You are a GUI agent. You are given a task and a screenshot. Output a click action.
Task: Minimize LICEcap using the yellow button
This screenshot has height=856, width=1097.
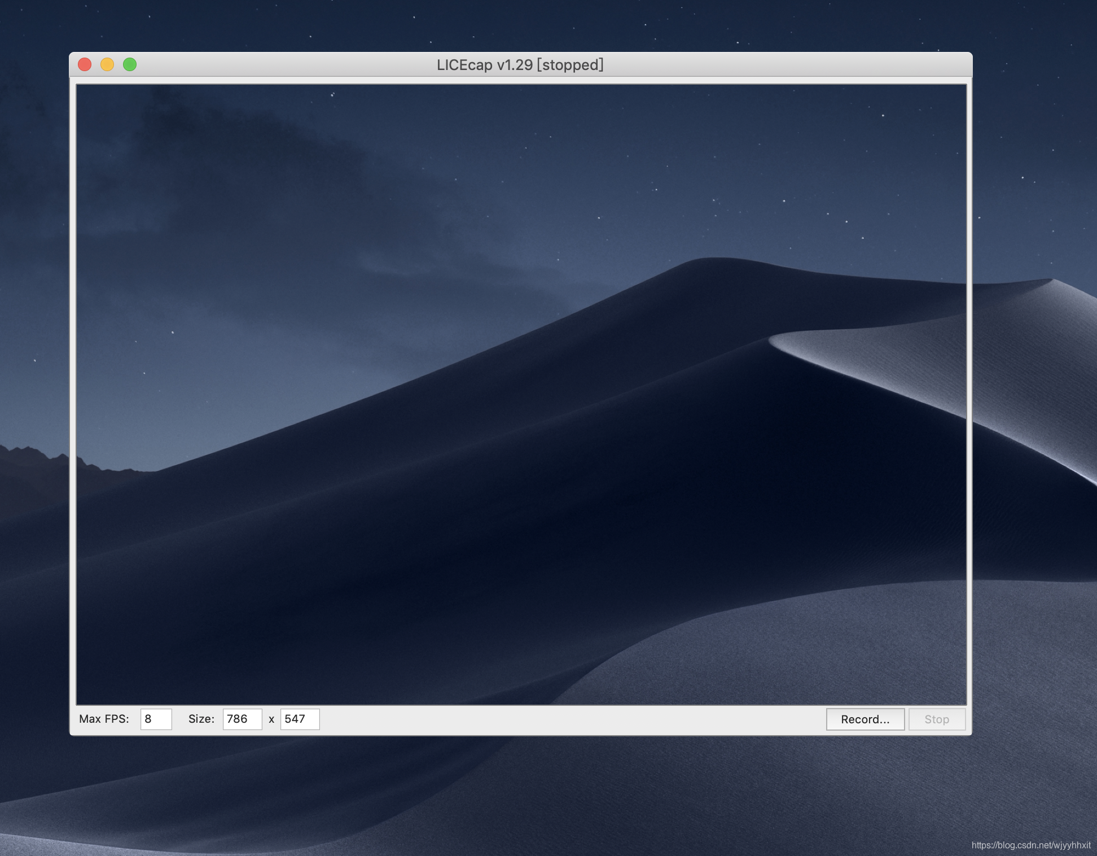point(107,64)
